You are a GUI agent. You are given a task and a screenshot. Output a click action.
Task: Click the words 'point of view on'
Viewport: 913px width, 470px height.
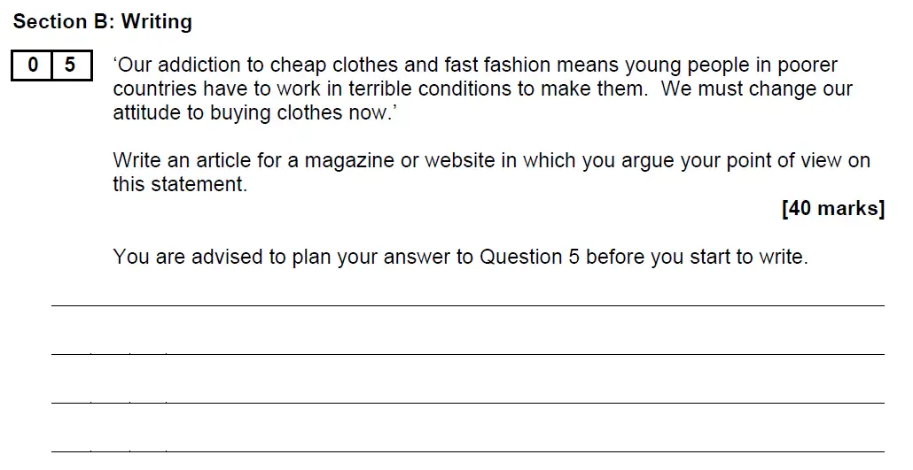coord(799,160)
